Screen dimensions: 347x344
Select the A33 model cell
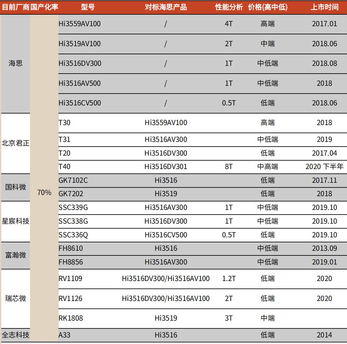click(64, 335)
